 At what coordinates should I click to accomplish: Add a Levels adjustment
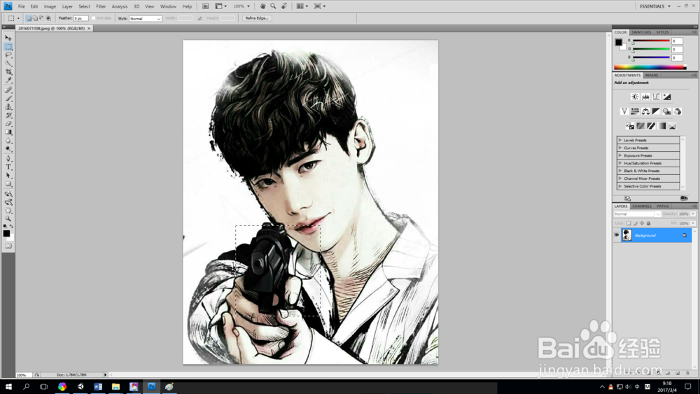645,97
